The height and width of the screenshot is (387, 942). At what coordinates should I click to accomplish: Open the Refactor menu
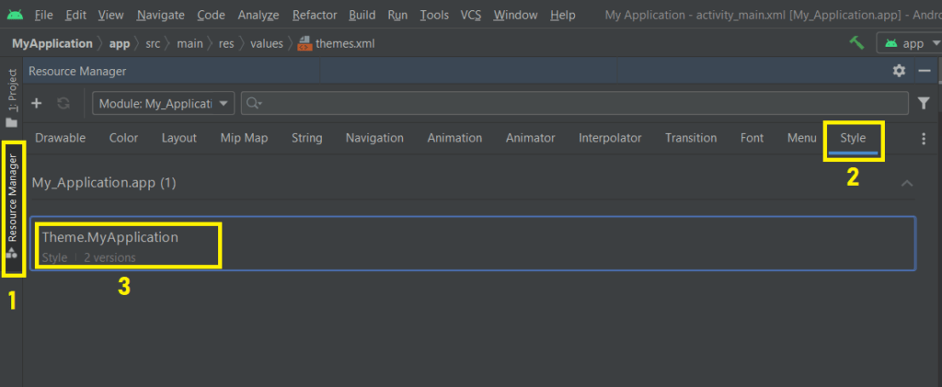[313, 15]
